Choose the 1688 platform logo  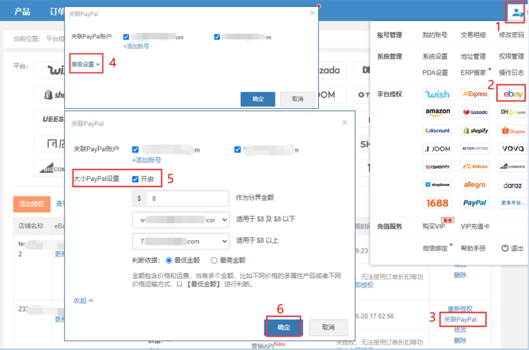(437, 203)
